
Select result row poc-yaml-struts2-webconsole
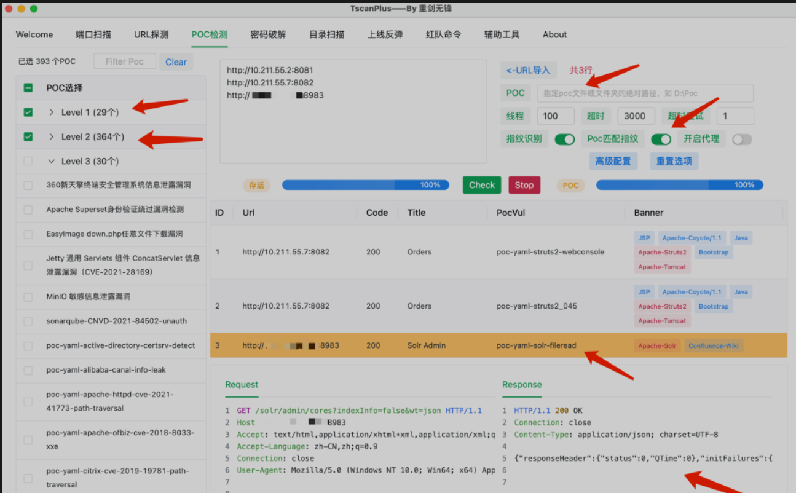click(x=498, y=252)
